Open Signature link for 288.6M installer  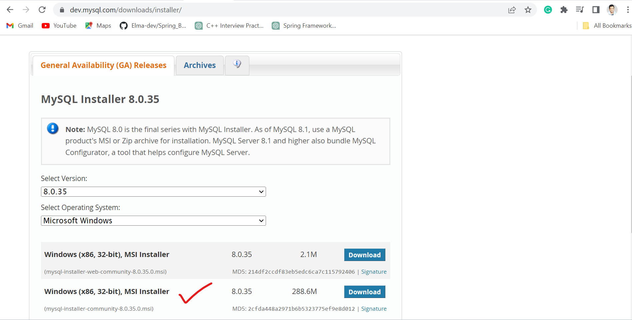[374, 309]
